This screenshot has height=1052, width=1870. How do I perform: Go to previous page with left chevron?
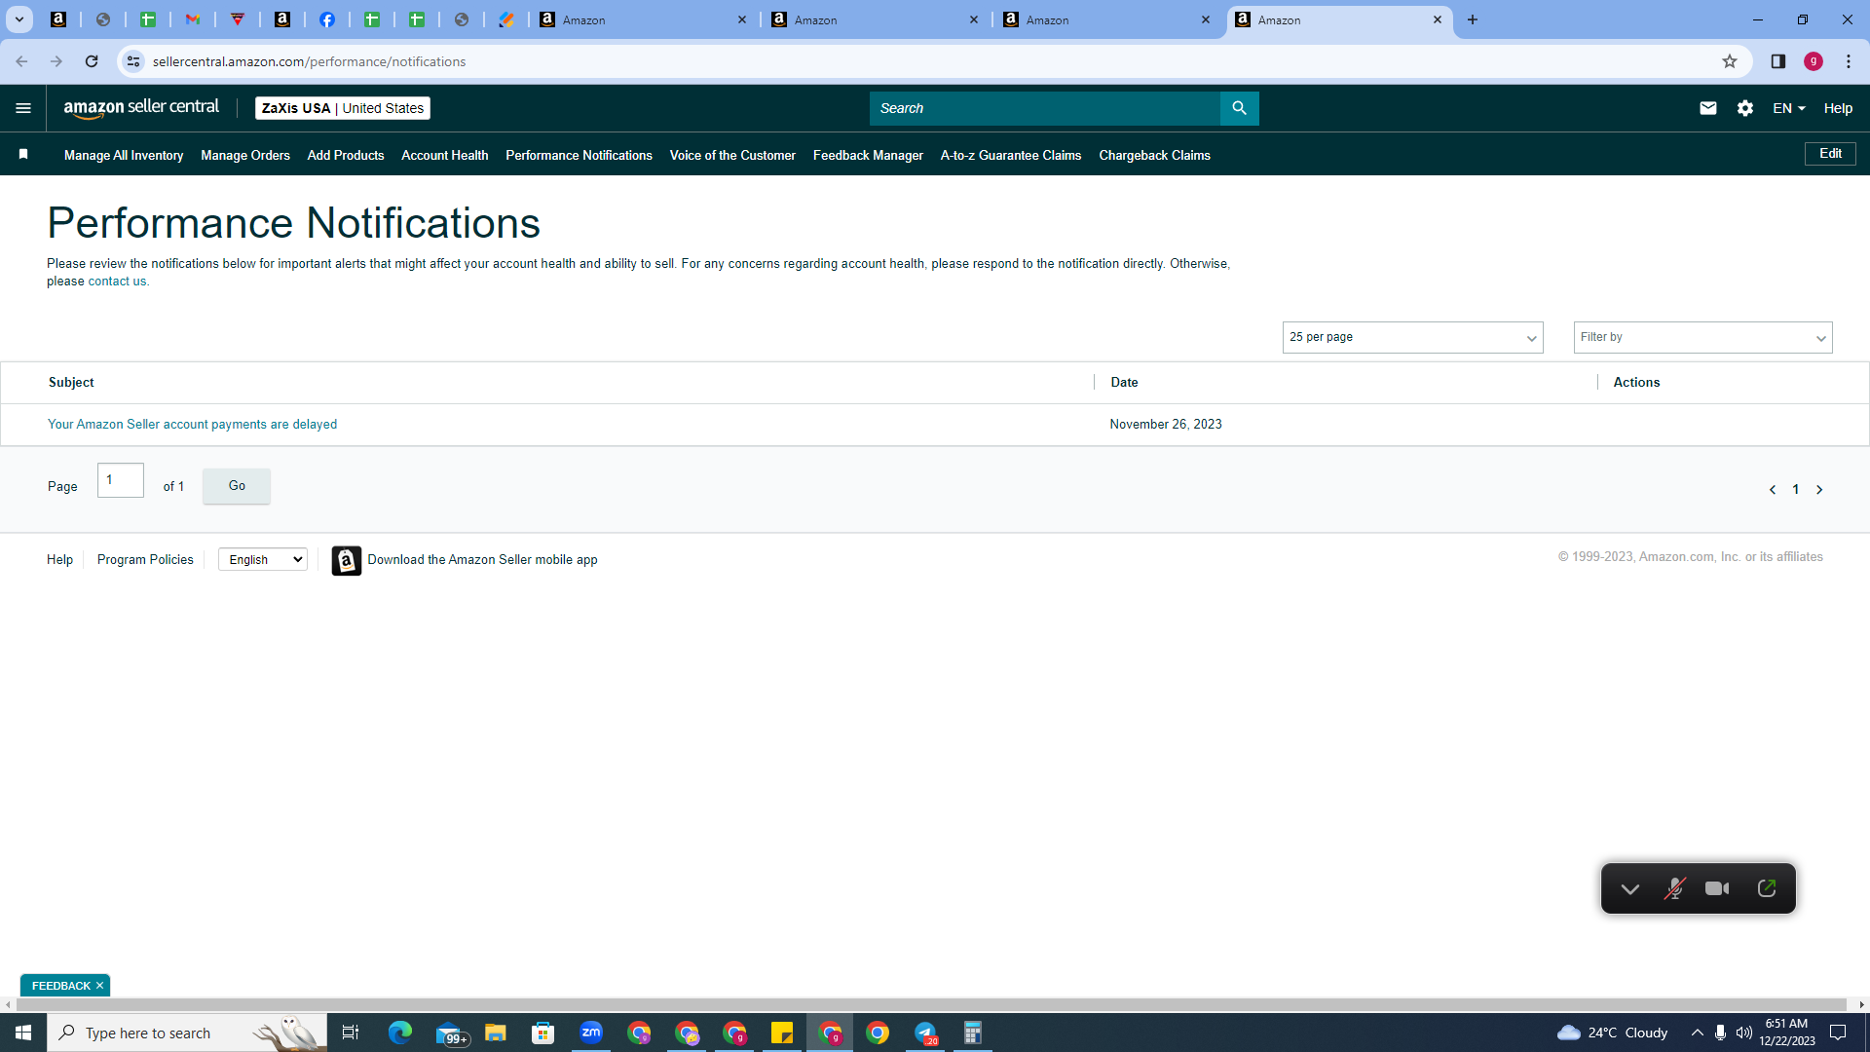1773,490
